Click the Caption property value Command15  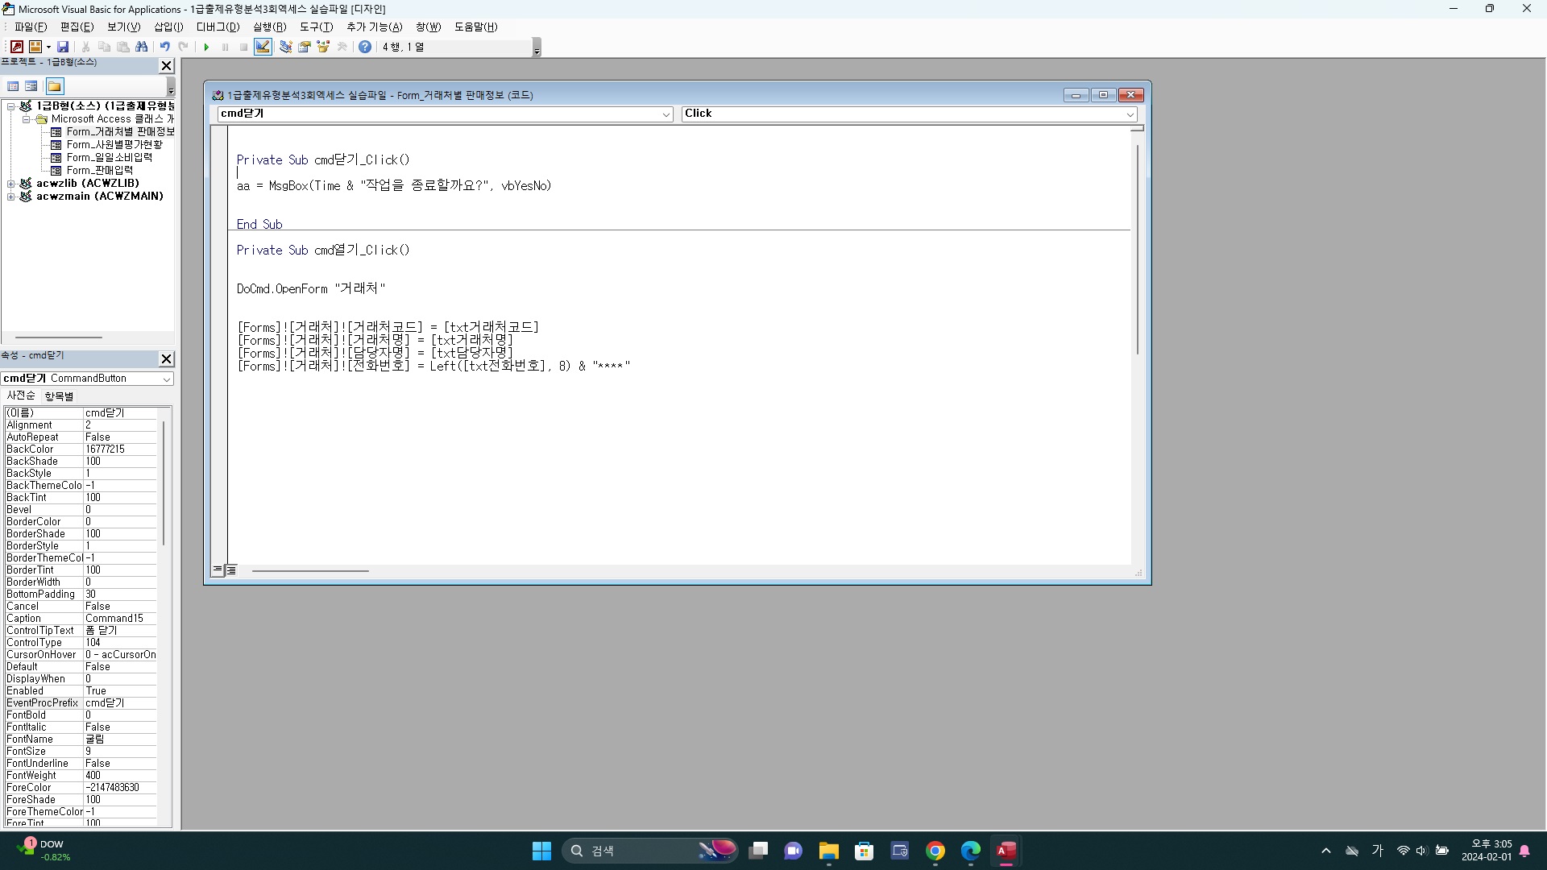[114, 619]
